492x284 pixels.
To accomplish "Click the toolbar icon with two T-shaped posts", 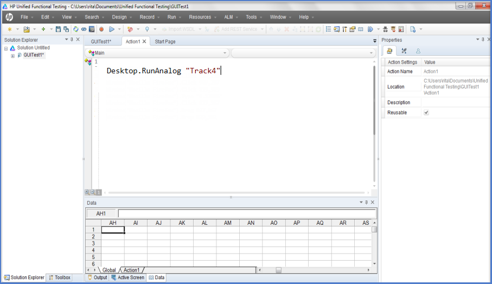I will (344, 29).
